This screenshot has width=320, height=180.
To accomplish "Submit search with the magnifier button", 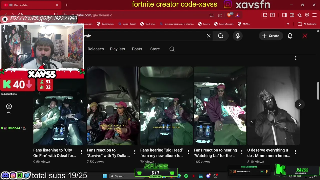I will coord(220,36).
